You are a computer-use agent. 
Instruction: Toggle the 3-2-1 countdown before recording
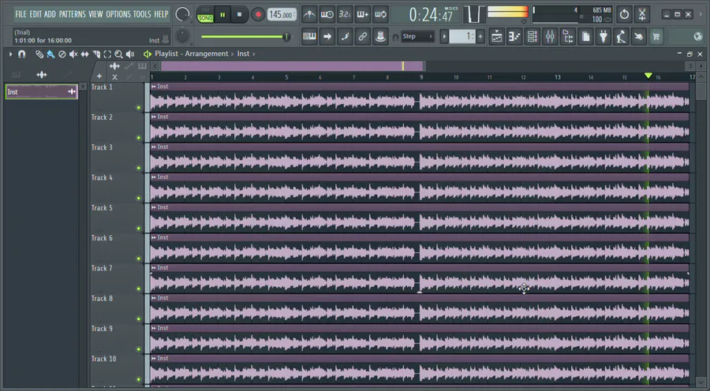345,14
